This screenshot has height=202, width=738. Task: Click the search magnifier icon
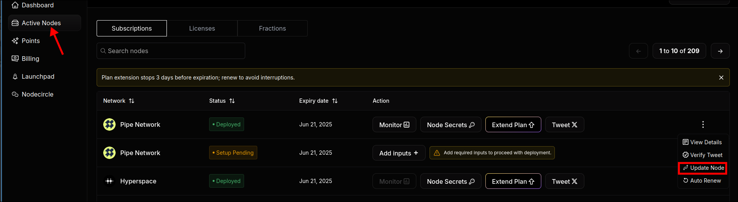coord(103,51)
